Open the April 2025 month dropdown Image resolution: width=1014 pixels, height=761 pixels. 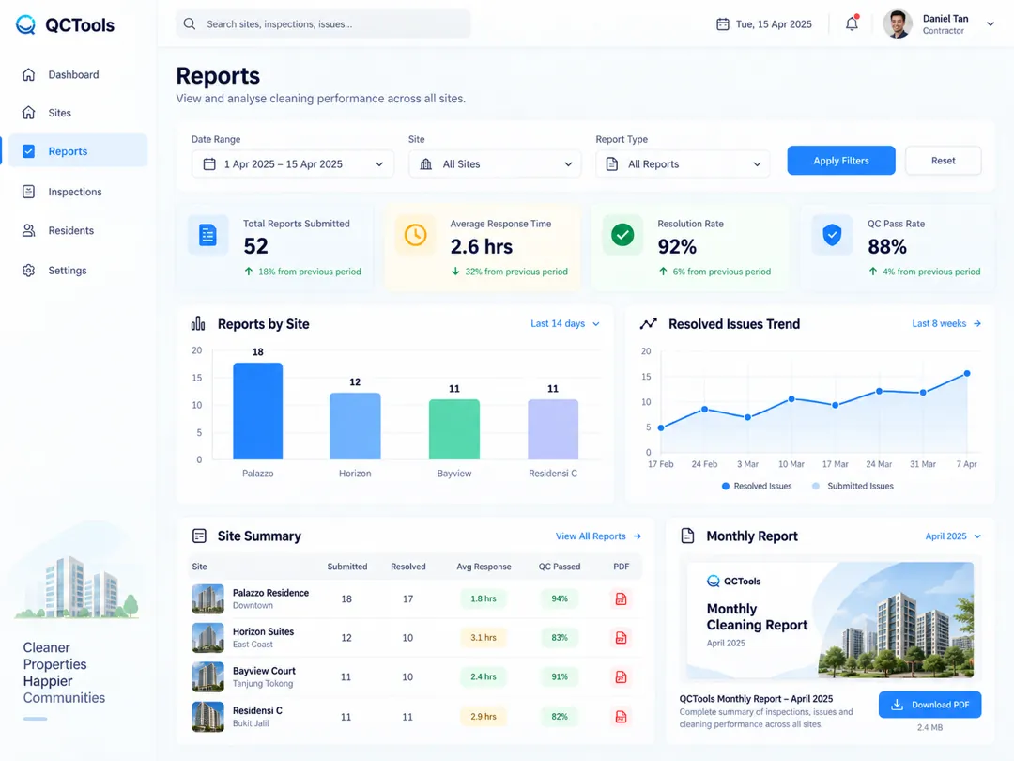[953, 536]
